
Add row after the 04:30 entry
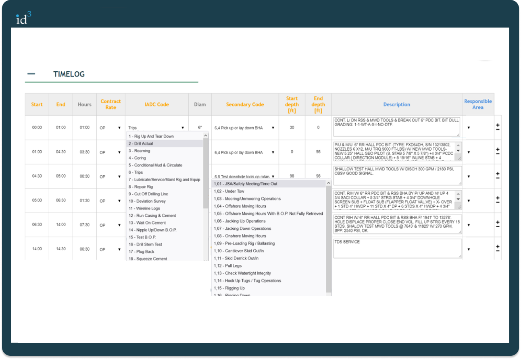coord(498,174)
